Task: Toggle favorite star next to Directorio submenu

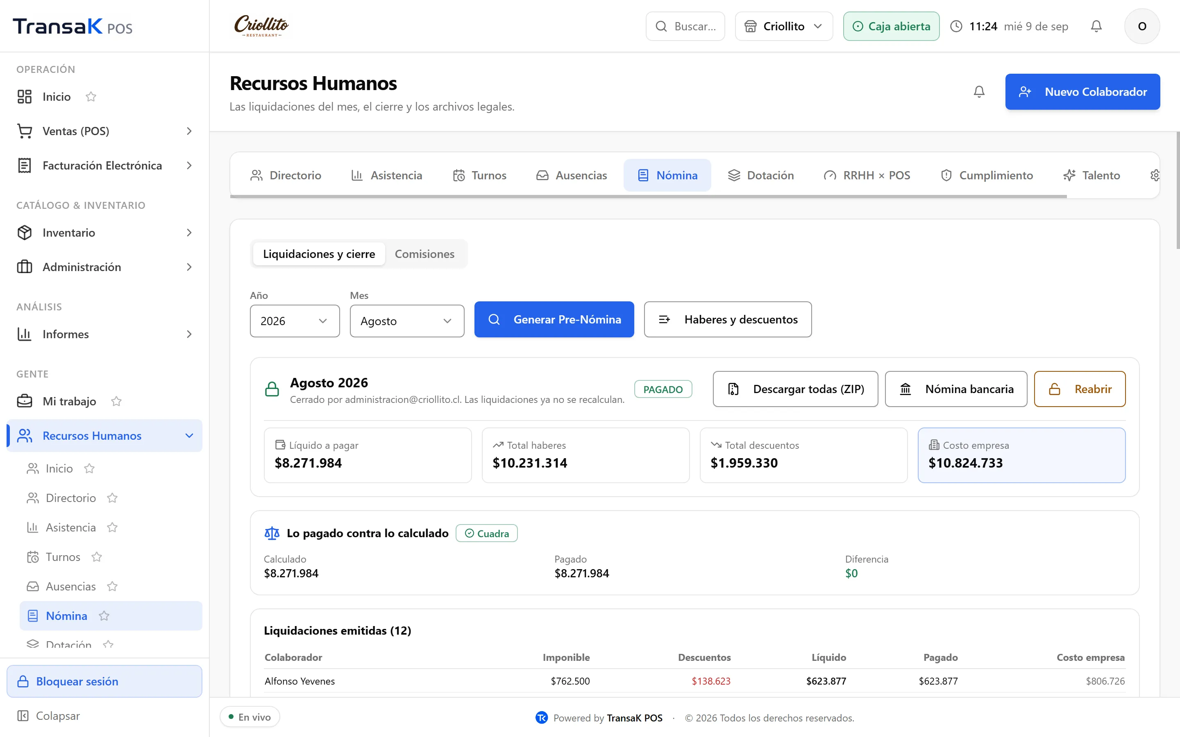Action: click(112, 497)
